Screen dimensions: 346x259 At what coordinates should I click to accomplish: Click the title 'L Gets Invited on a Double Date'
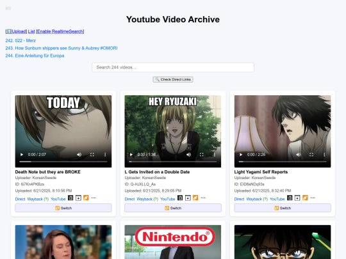coord(157,172)
